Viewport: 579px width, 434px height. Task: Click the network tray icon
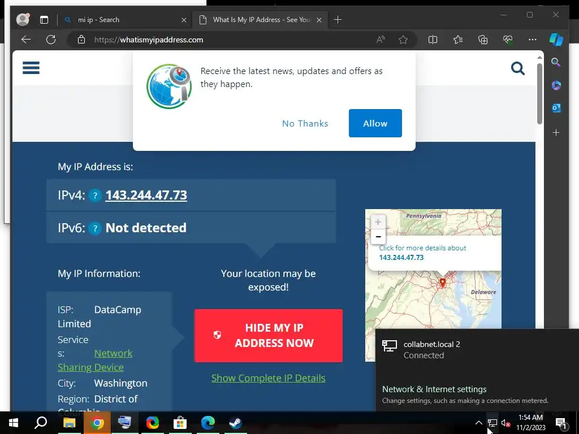pos(492,423)
